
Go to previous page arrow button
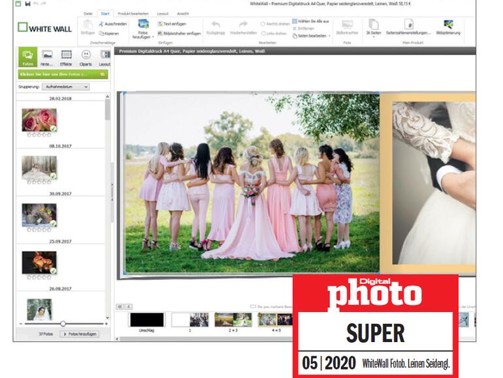pos(128,306)
